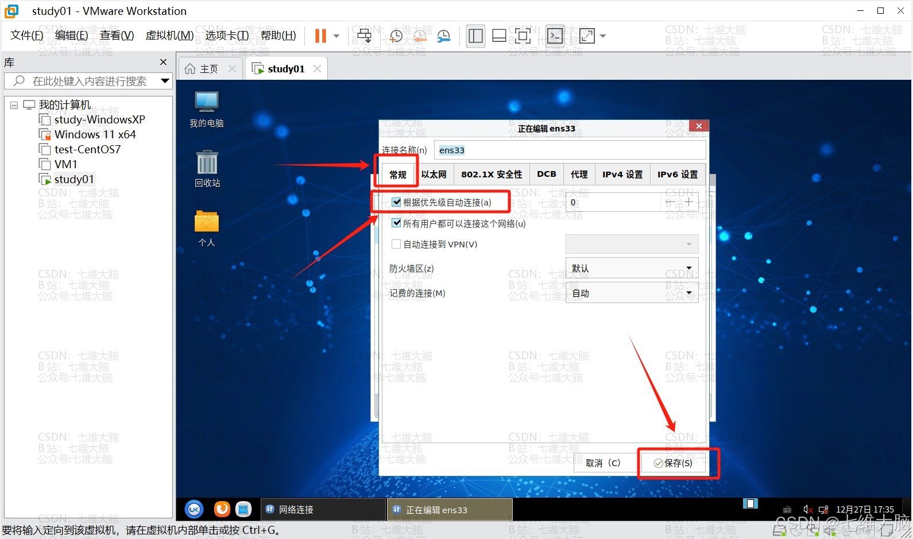Open the 防火墙区 dropdown showing 默认
The height and width of the screenshot is (539, 913).
[x=632, y=268]
